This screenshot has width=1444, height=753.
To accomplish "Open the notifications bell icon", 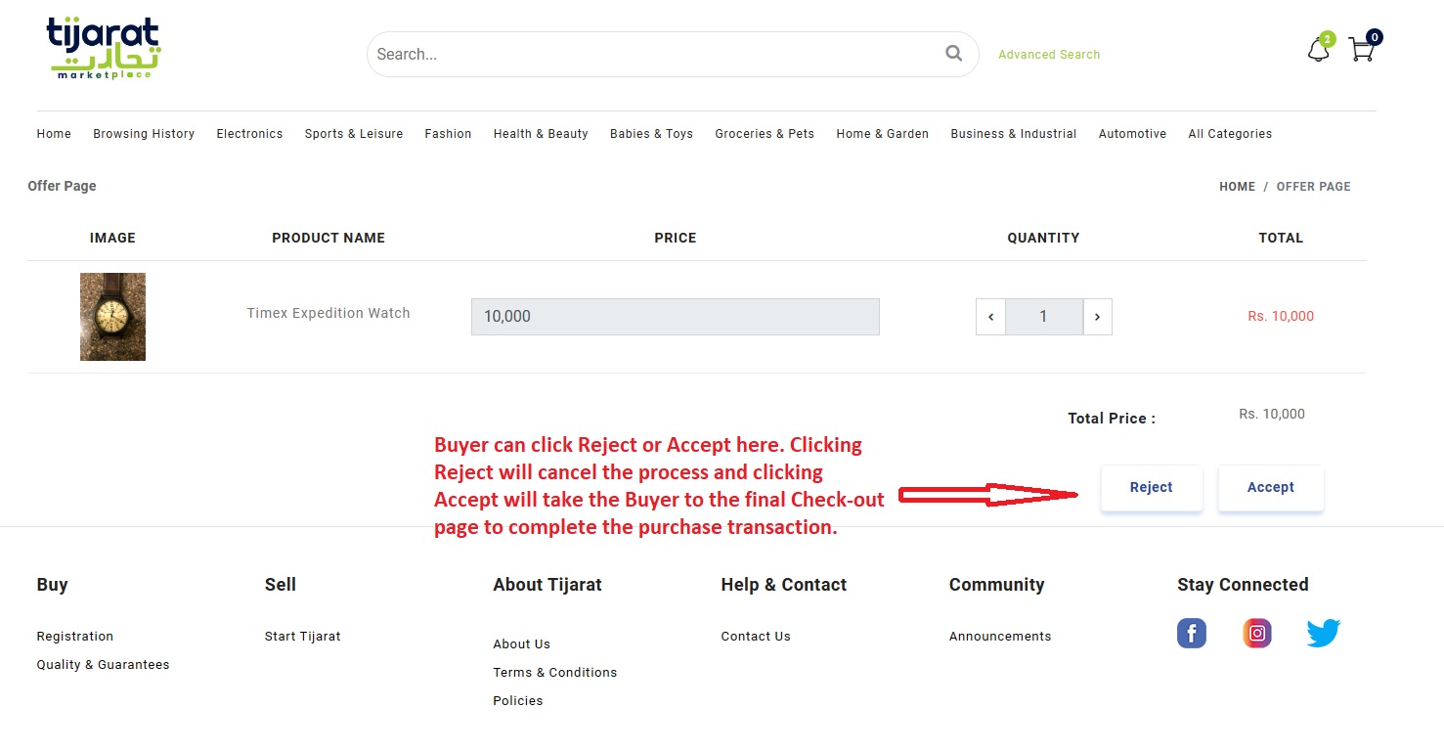I will pos(1319,50).
